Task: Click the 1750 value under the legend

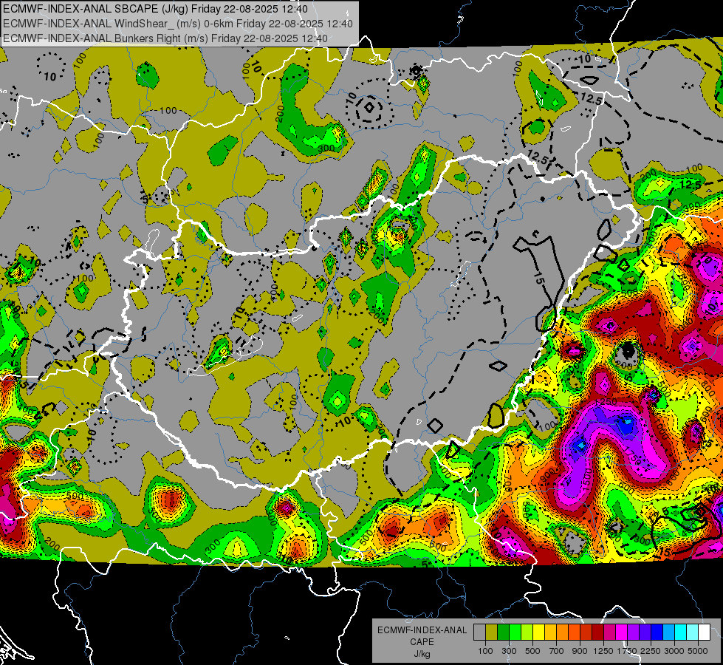Action: tap(627, 651)
